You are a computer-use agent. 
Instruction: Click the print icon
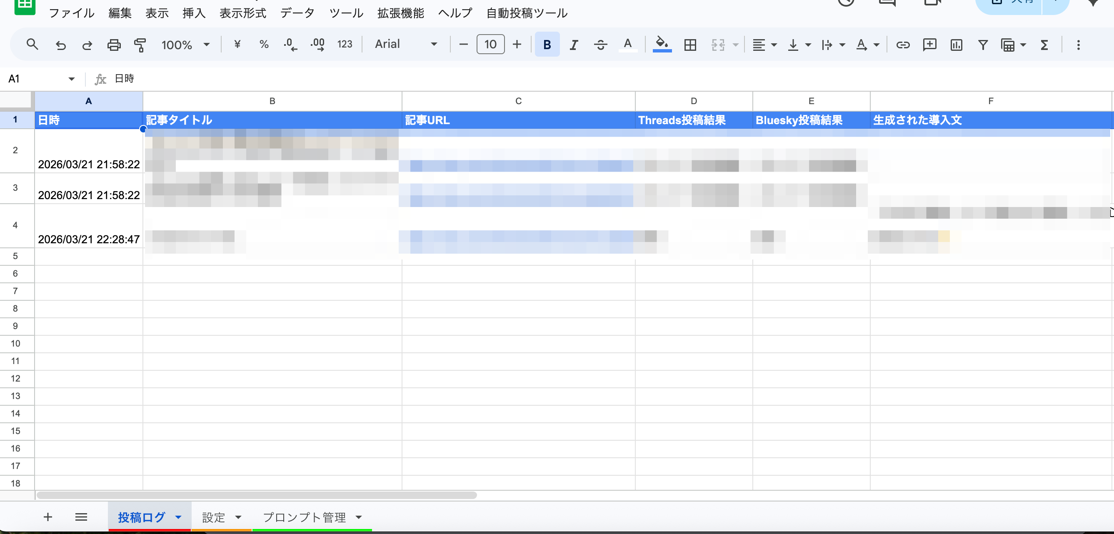114,45
